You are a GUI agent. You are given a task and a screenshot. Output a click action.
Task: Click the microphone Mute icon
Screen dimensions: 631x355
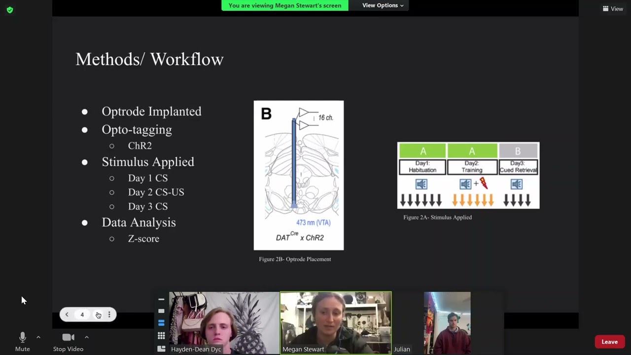(x=22, y=337)
